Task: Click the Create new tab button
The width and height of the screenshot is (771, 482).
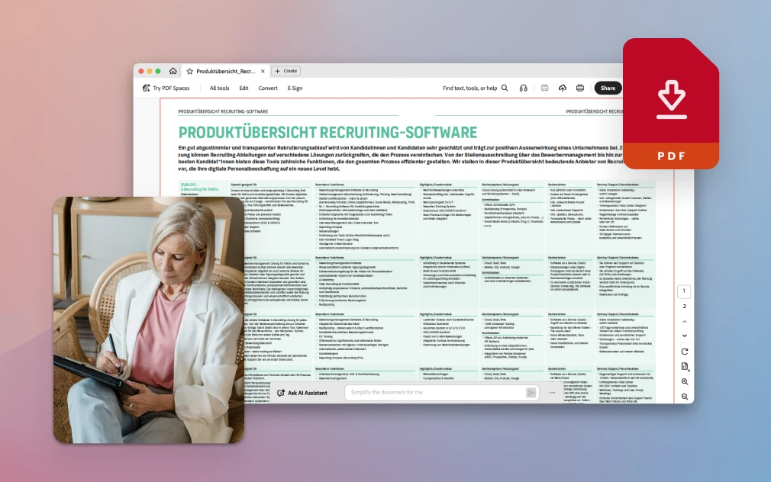Action: (285, 71)
